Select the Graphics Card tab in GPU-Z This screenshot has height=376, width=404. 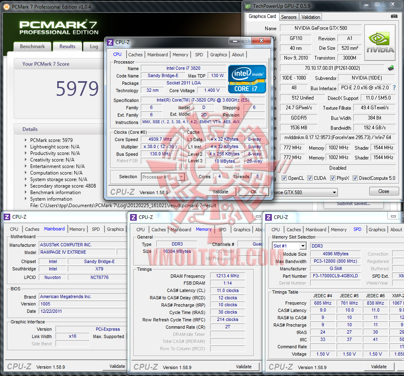(x=262, y=16)
